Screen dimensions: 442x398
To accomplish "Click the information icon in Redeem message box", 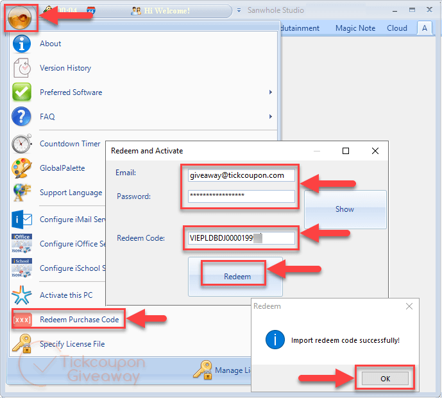I will tap(275, 340).
